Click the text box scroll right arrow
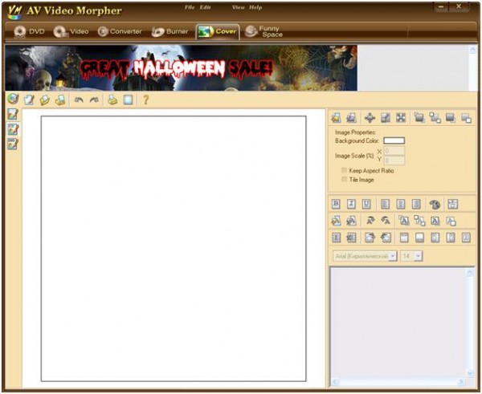482x394 pixels. (x=461, y=382)
